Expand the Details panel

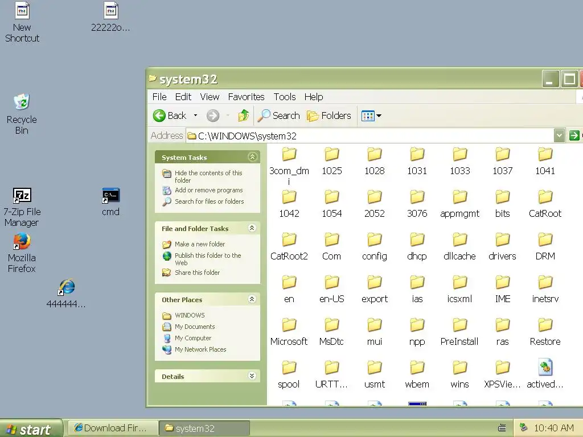point(252,376)
